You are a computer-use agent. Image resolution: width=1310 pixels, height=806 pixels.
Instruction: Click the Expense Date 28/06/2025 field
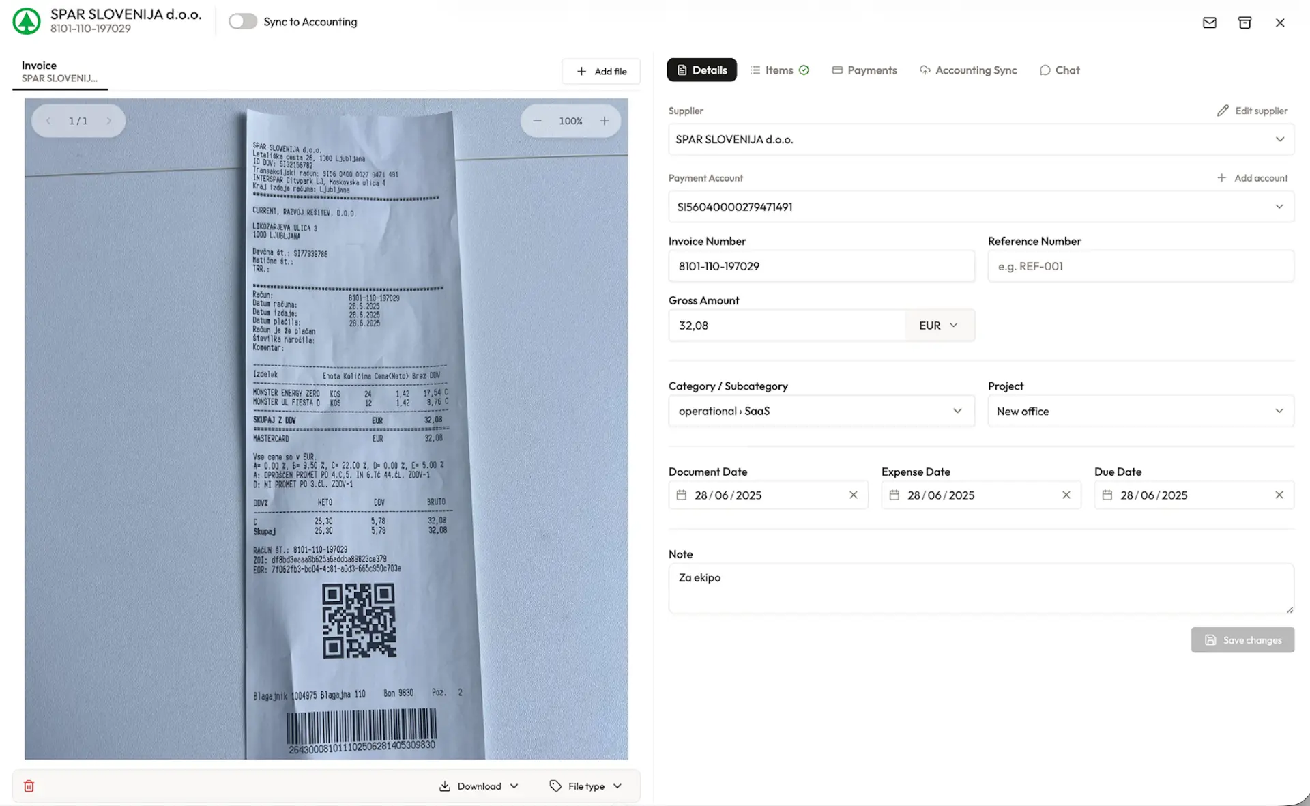981,495
